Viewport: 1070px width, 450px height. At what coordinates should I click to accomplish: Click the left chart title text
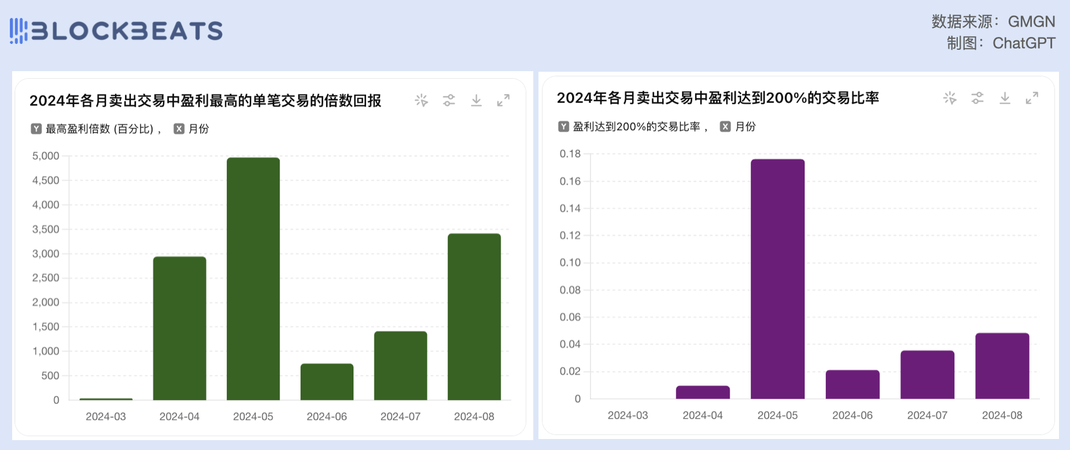(x=205, y=101)
